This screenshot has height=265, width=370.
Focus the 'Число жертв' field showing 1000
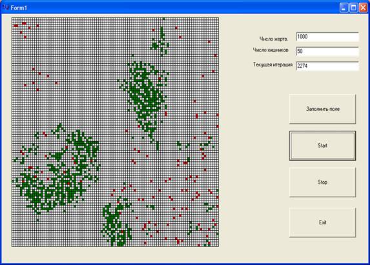click(x=327, y=37)
